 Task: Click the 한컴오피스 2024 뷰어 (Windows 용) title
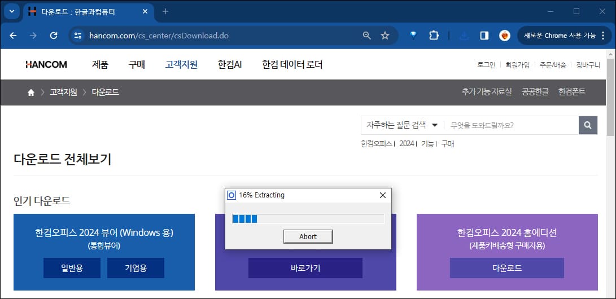click(x=104, y=232)
